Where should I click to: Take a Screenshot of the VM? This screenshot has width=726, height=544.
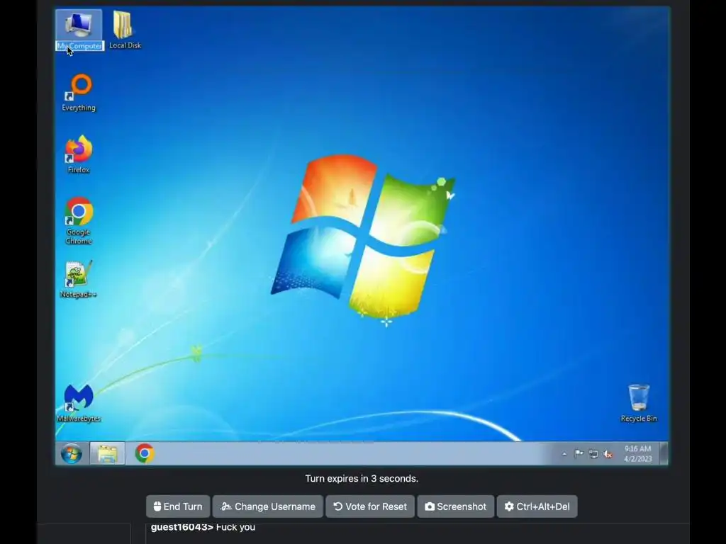456,506
